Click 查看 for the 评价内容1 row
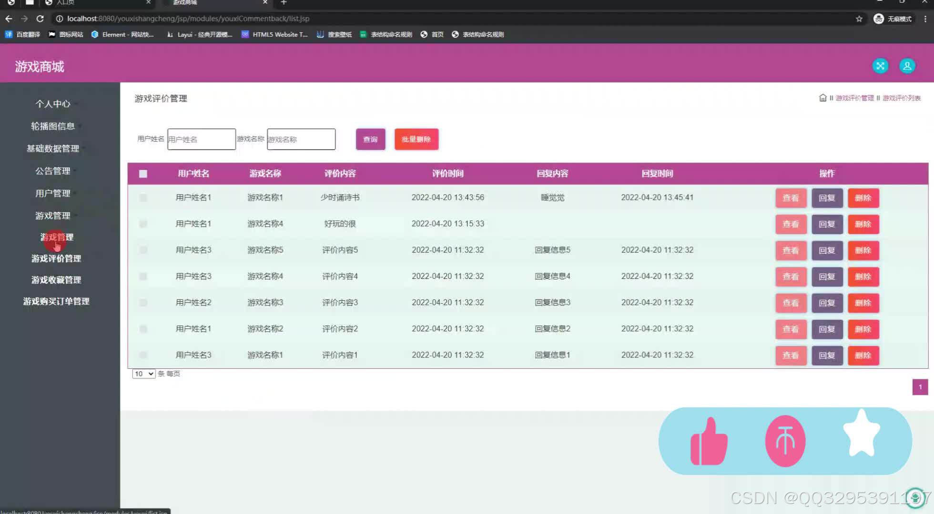Image resolution: width=934 pixels, height=514 pixels. 791,356
